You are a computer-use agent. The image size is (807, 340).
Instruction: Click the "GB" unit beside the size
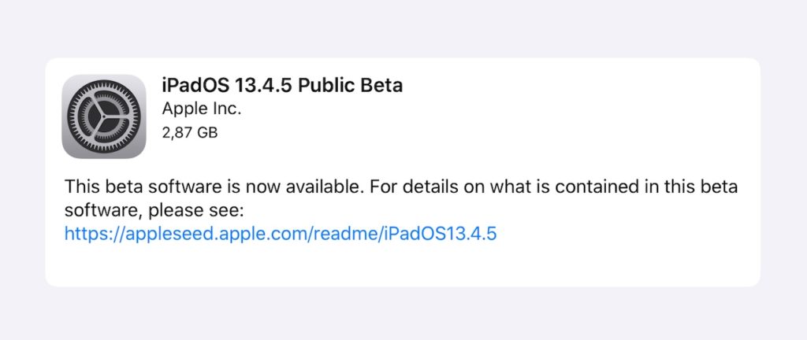[207, 132]
